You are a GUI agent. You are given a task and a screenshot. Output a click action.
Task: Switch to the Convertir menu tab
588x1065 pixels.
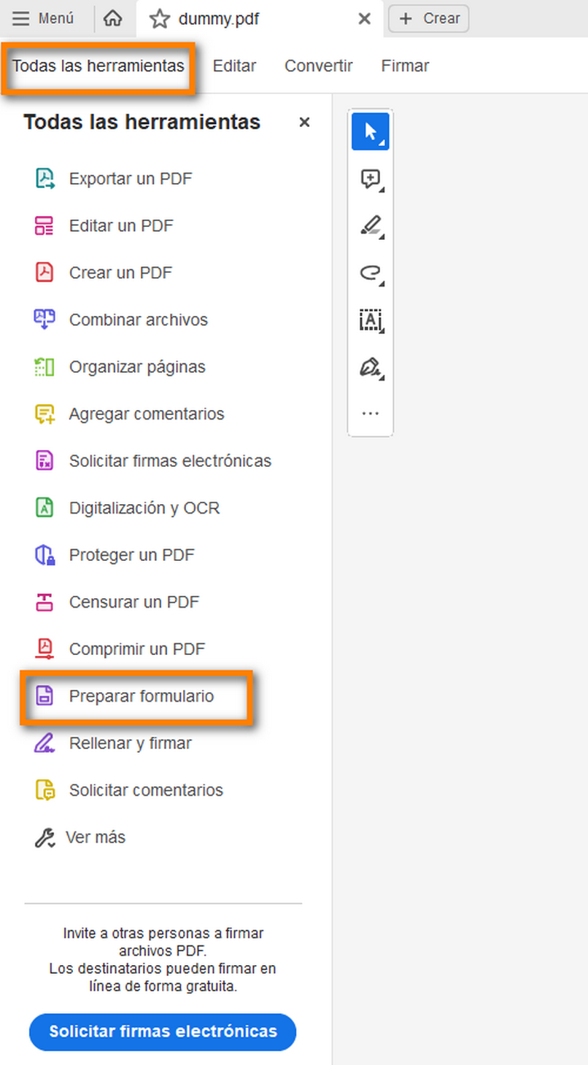point(318,66)
